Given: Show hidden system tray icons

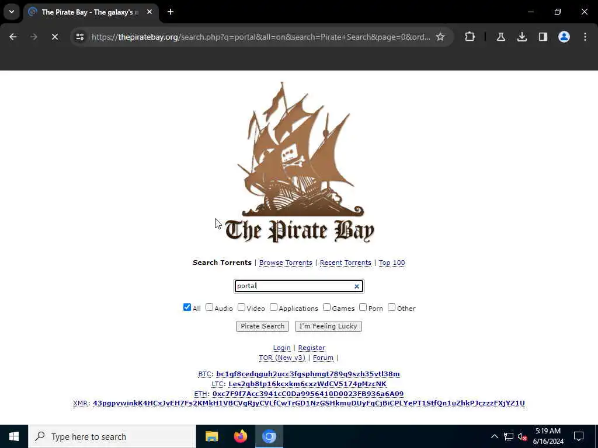Looking at the screenshot, I should click(494, 436).
